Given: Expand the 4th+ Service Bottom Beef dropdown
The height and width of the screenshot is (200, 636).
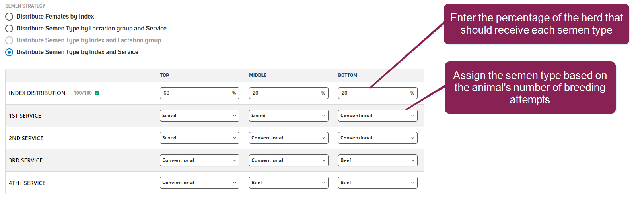Looking at the screenshot, I should click(377, 183).
